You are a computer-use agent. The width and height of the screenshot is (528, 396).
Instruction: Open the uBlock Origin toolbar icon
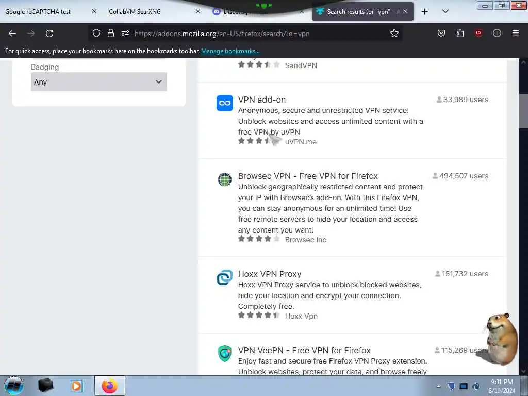[478, 33]
